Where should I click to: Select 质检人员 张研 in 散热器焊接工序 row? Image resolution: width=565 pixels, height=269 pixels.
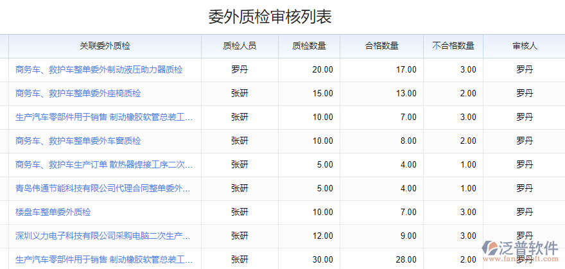pos(239,164)
